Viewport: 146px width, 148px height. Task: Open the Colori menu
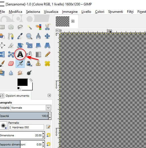(x=100, y=12)
